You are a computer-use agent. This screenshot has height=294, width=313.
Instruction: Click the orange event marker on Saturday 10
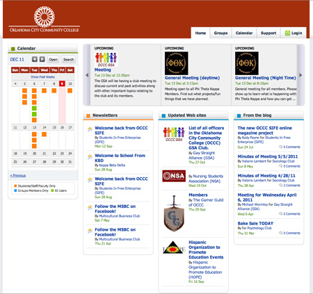click(x=70, y=90)
